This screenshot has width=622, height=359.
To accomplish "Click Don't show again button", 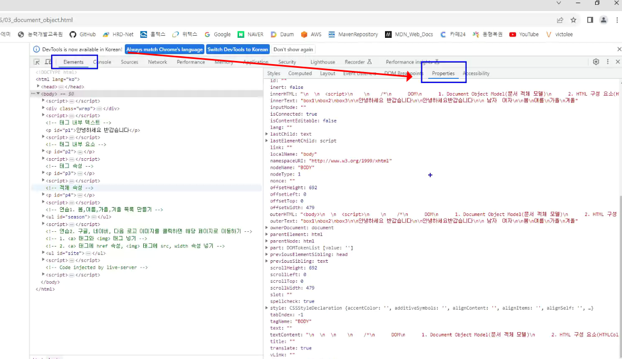I will tap(293, 49).
